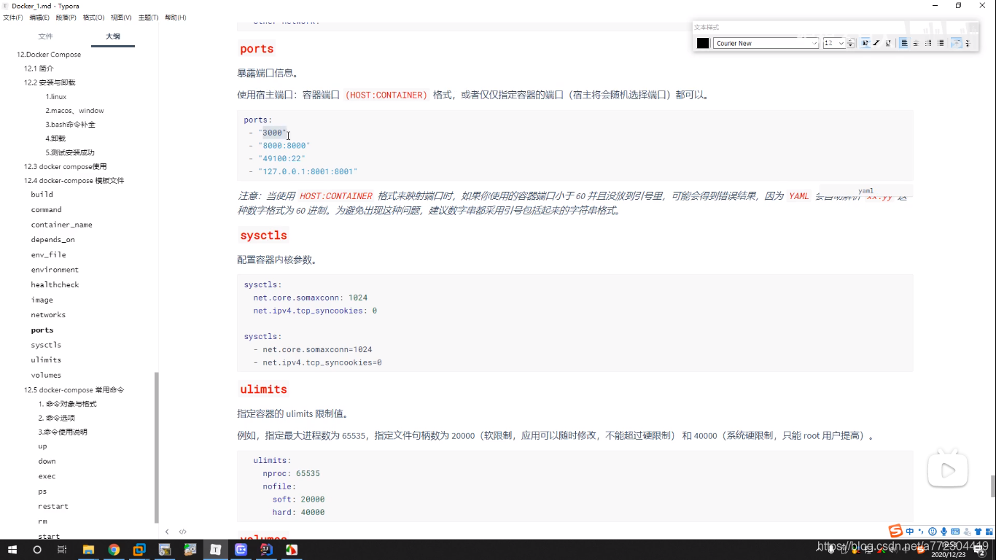Jump to volumes in the outline

pyautogui.click(x=46, y=376)
